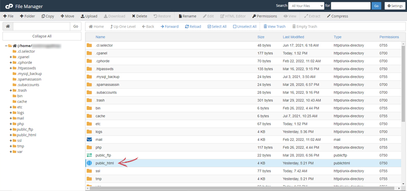Click the Edit toolbar button
The image size is (407, 191).
[208, 16]
